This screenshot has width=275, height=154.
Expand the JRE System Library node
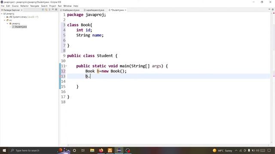(5, 17)
